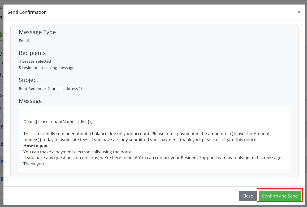Click the 5 residents receiving messages text
Screen dimensions: 307x207
[x=47, y=68]
